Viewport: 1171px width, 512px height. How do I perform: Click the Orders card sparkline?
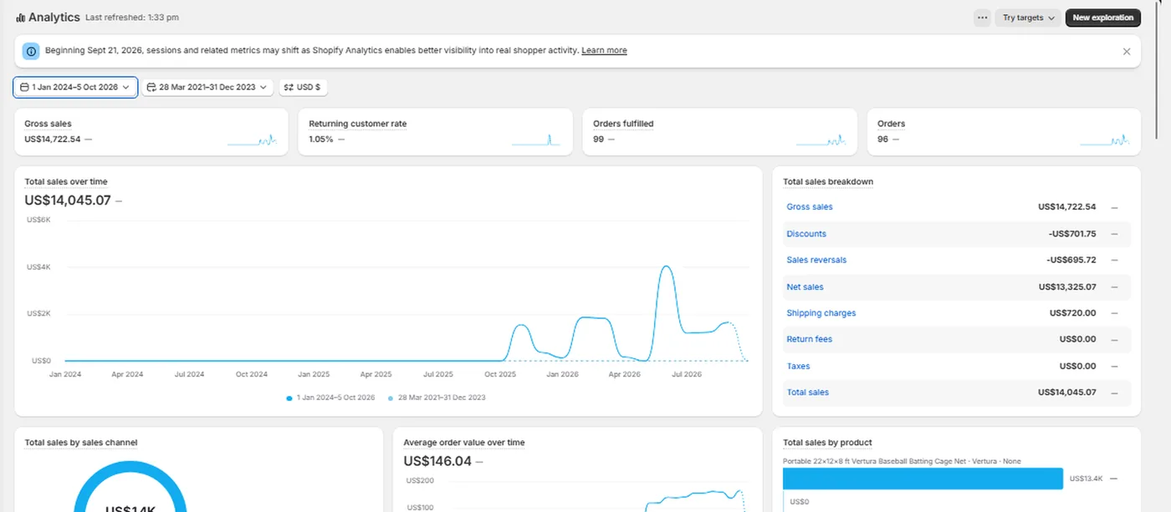[1105, 139]
